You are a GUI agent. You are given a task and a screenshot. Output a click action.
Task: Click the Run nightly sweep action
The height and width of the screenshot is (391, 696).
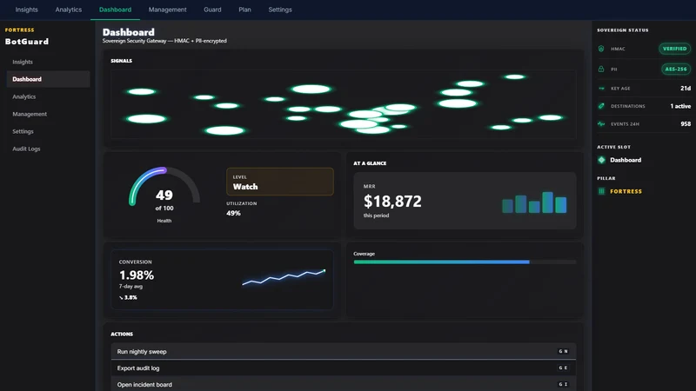click(343, 352)
